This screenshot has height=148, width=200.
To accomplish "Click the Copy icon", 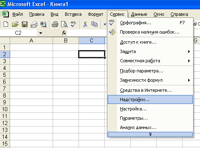I will point(94,24).
